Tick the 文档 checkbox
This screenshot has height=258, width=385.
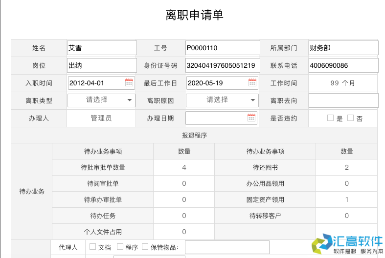92,247
